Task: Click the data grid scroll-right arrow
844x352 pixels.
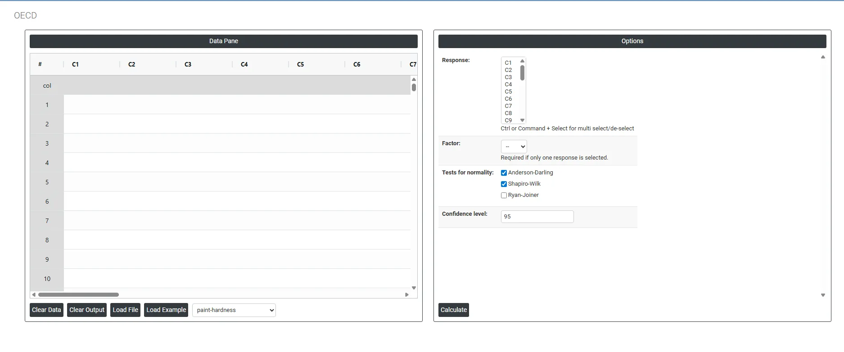Action: coord(407,295)
